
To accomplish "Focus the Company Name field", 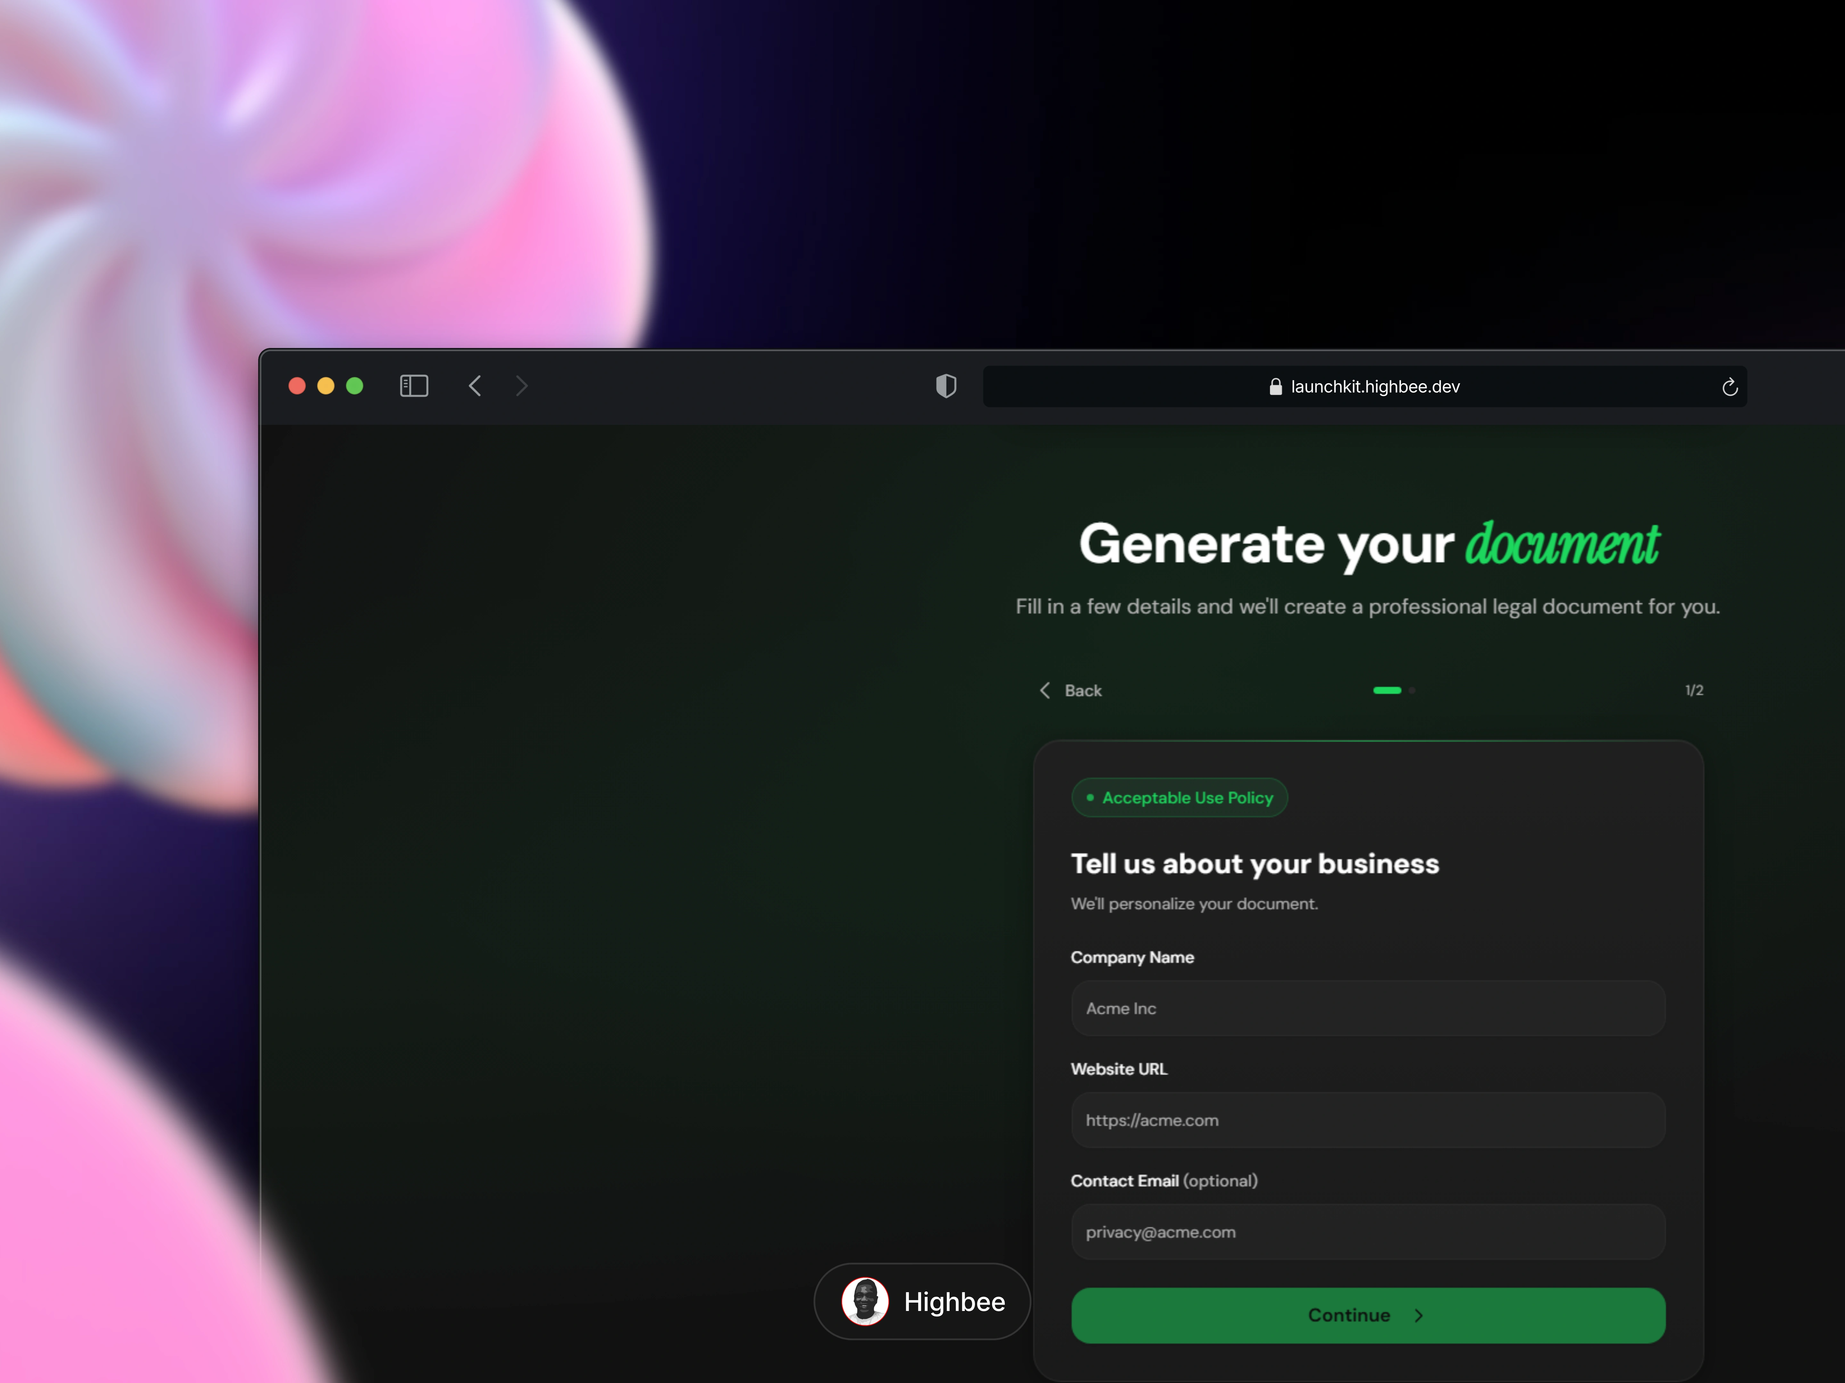I will (1368, 1009).
